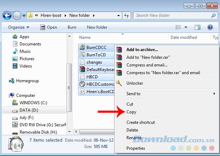Open Music library in navigation pane

coord(25,51)
